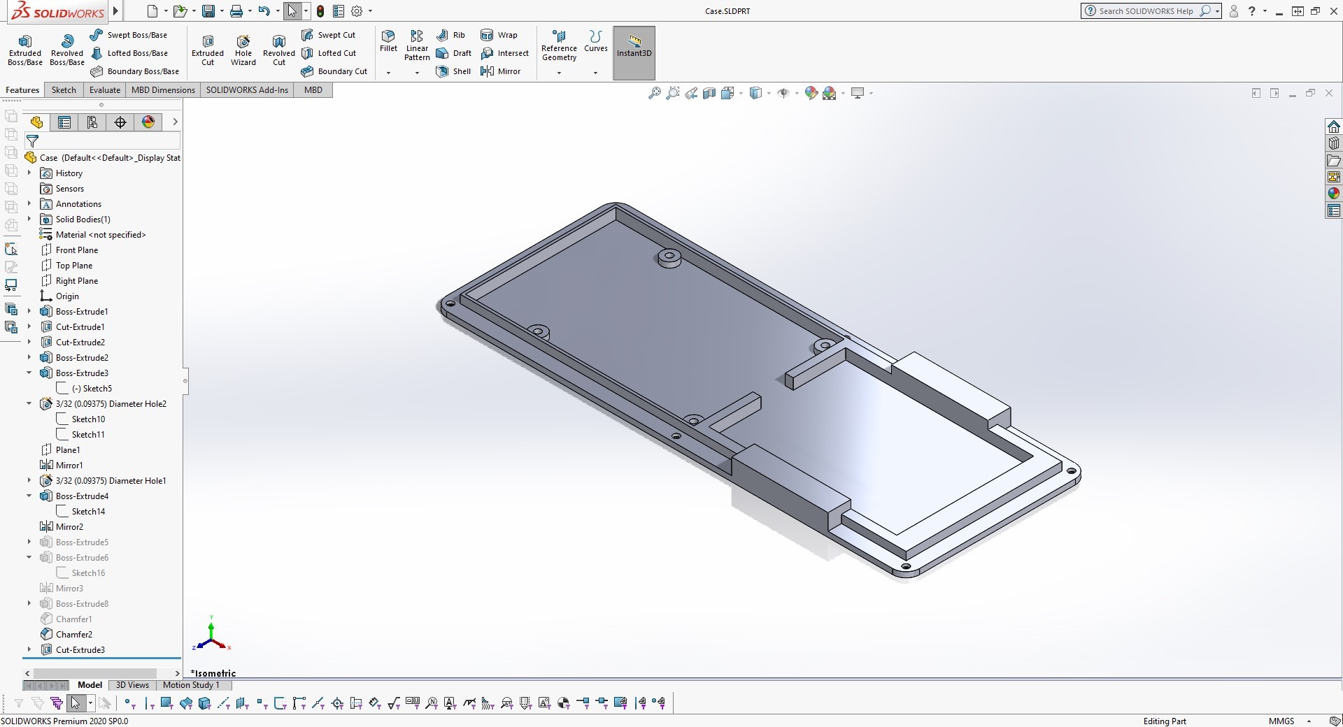The width and height of the screenshot is (1343, 727).
Task: Expand the SOLIDWORKS logo menu arrow
Action: coord(116,10)
